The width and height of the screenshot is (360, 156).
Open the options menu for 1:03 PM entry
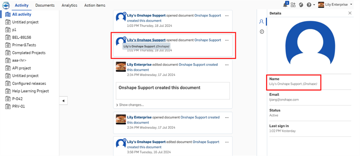point(227,16)
